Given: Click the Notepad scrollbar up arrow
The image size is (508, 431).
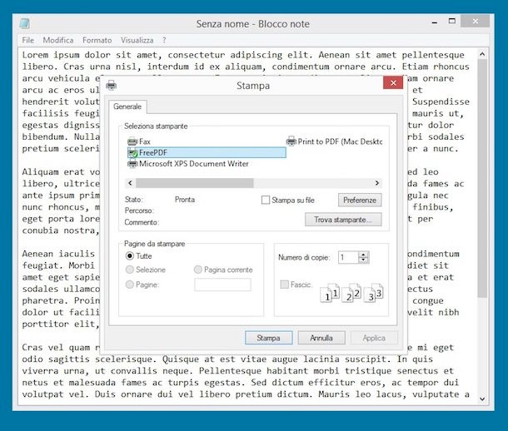Looking at the screenshot, I should coord(482,54).
